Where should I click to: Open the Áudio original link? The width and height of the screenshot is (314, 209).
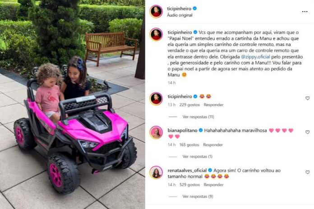tap(180, 15)
